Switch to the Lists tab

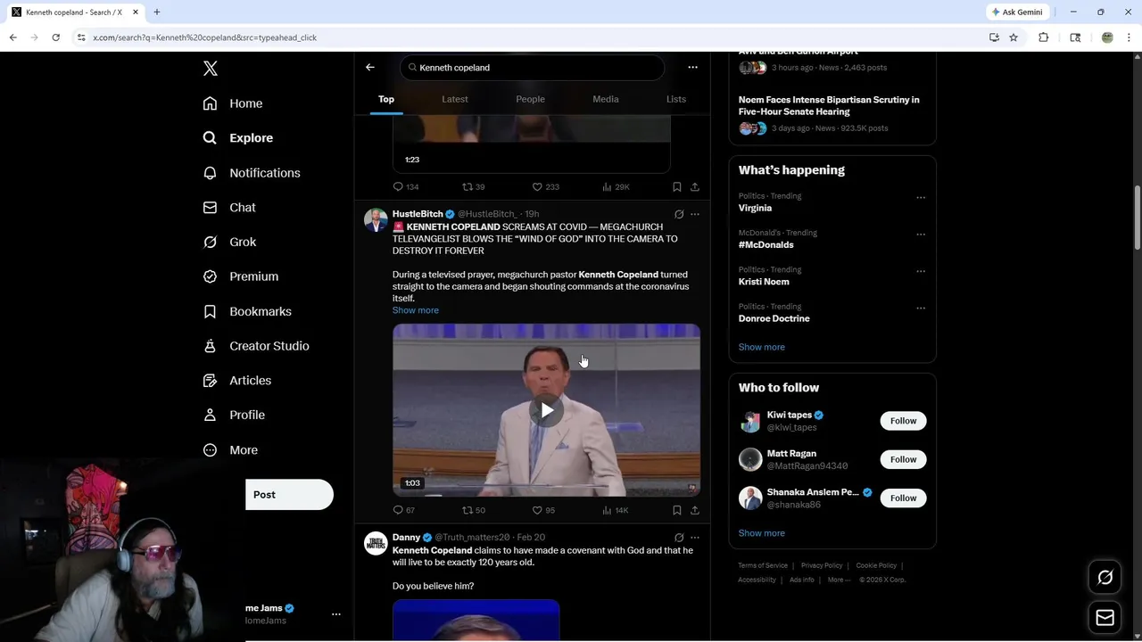tap(676, 99)
